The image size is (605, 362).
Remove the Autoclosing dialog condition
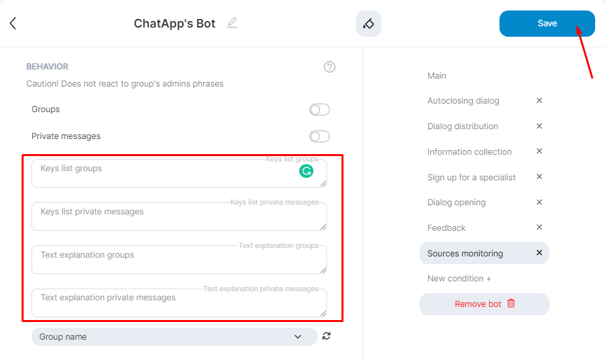point(539,101)
